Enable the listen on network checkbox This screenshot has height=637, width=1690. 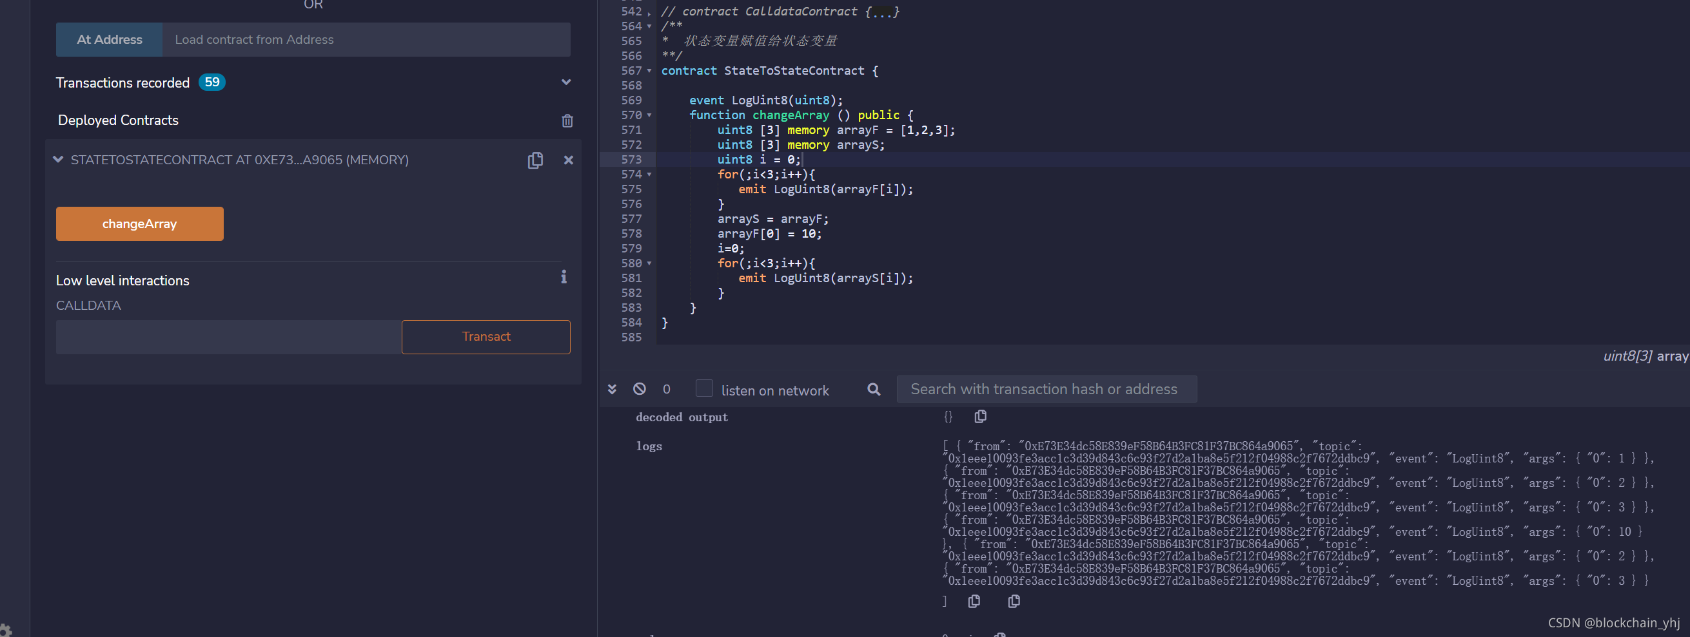tap(704, 388)
